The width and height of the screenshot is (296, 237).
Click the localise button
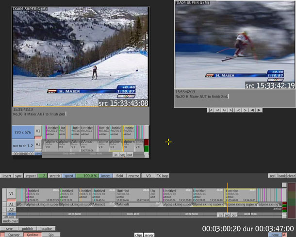[46, 228]
